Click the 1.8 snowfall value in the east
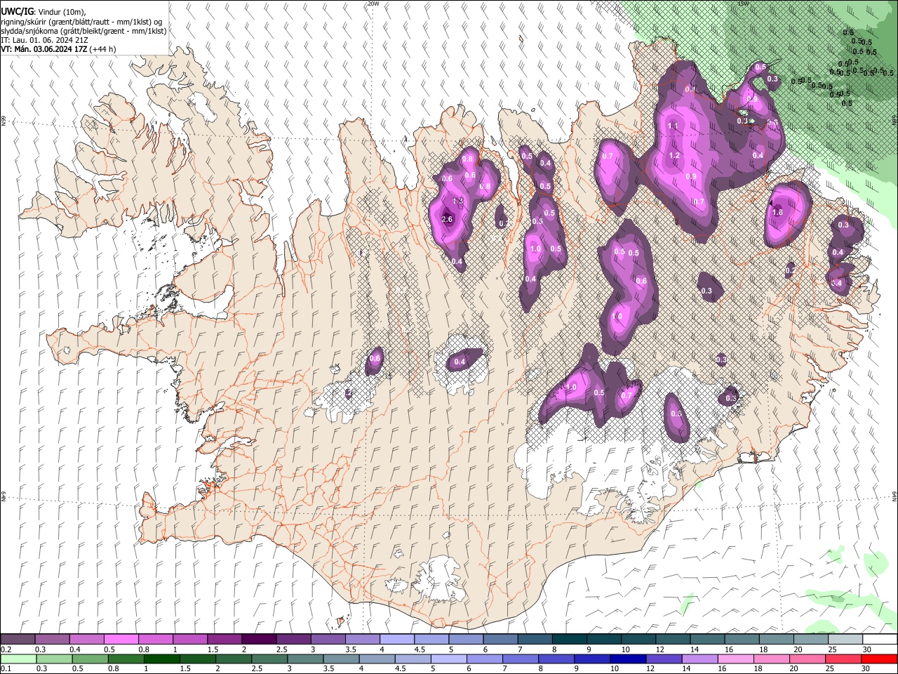Viewport: 898px width, 674px height. (777, 212)
